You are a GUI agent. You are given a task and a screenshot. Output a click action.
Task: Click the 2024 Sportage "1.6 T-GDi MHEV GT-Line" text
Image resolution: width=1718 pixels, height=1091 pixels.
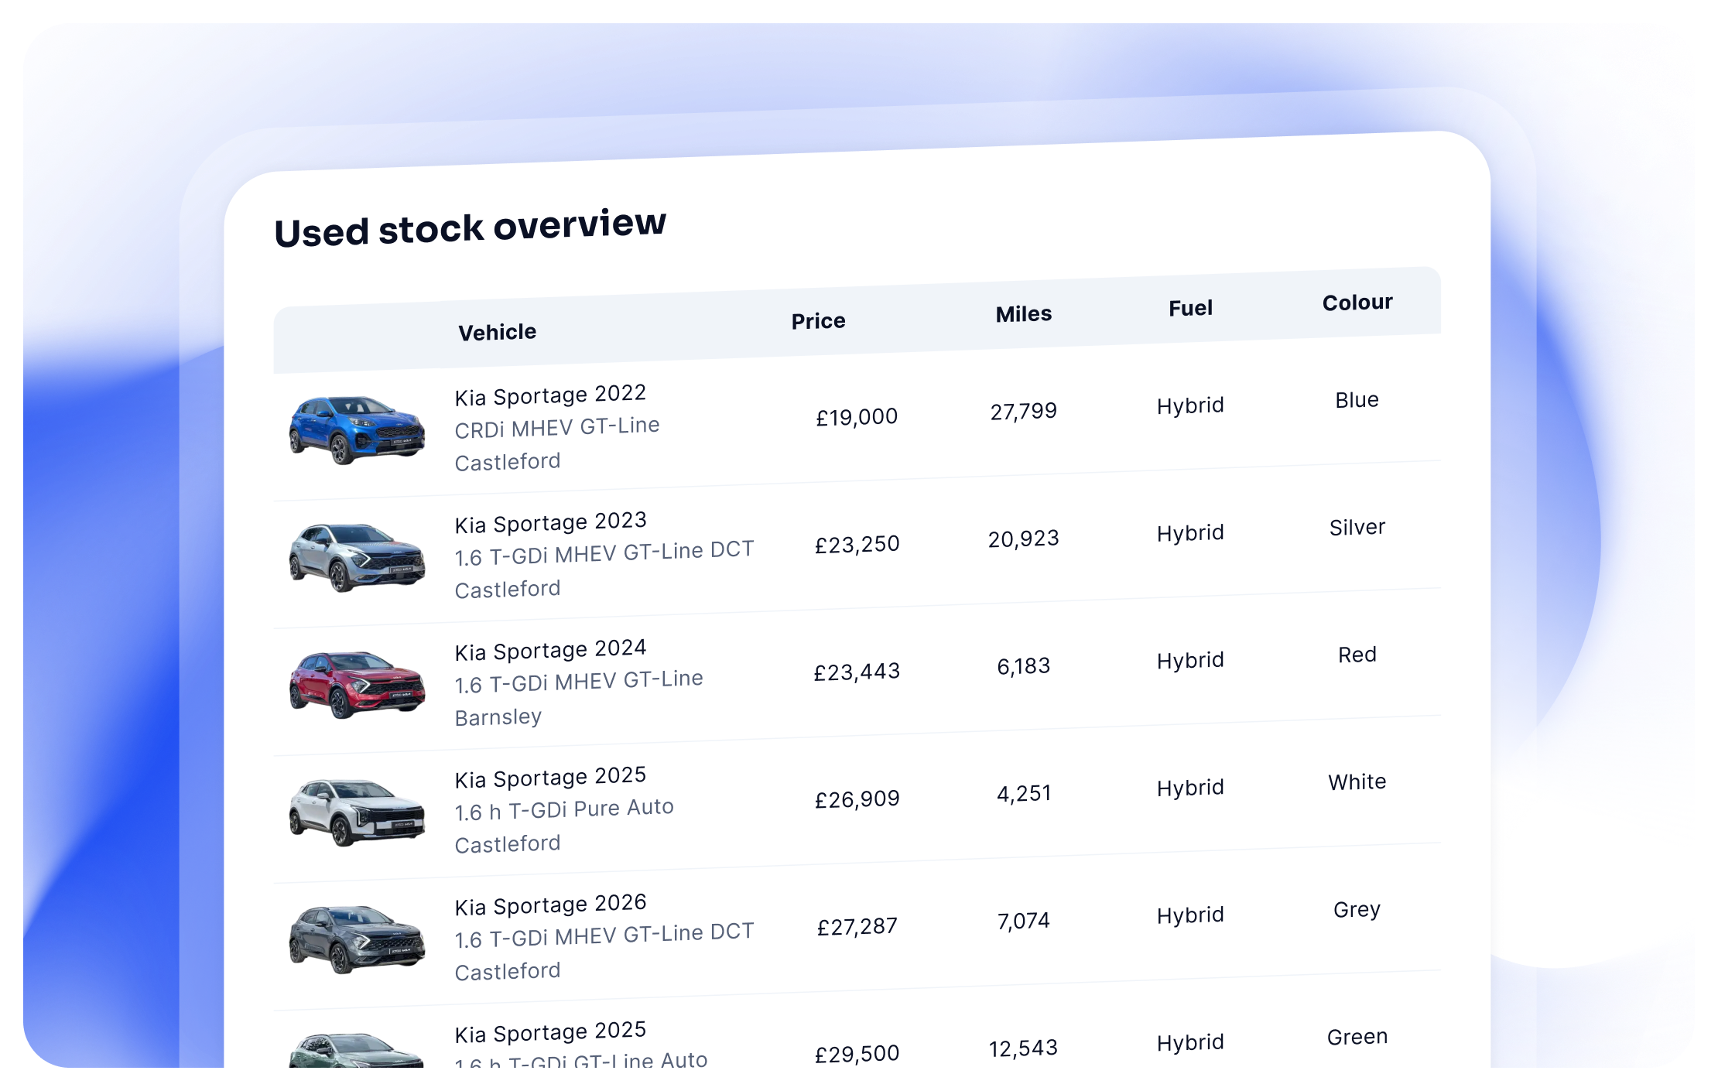(x=579, y=682)
